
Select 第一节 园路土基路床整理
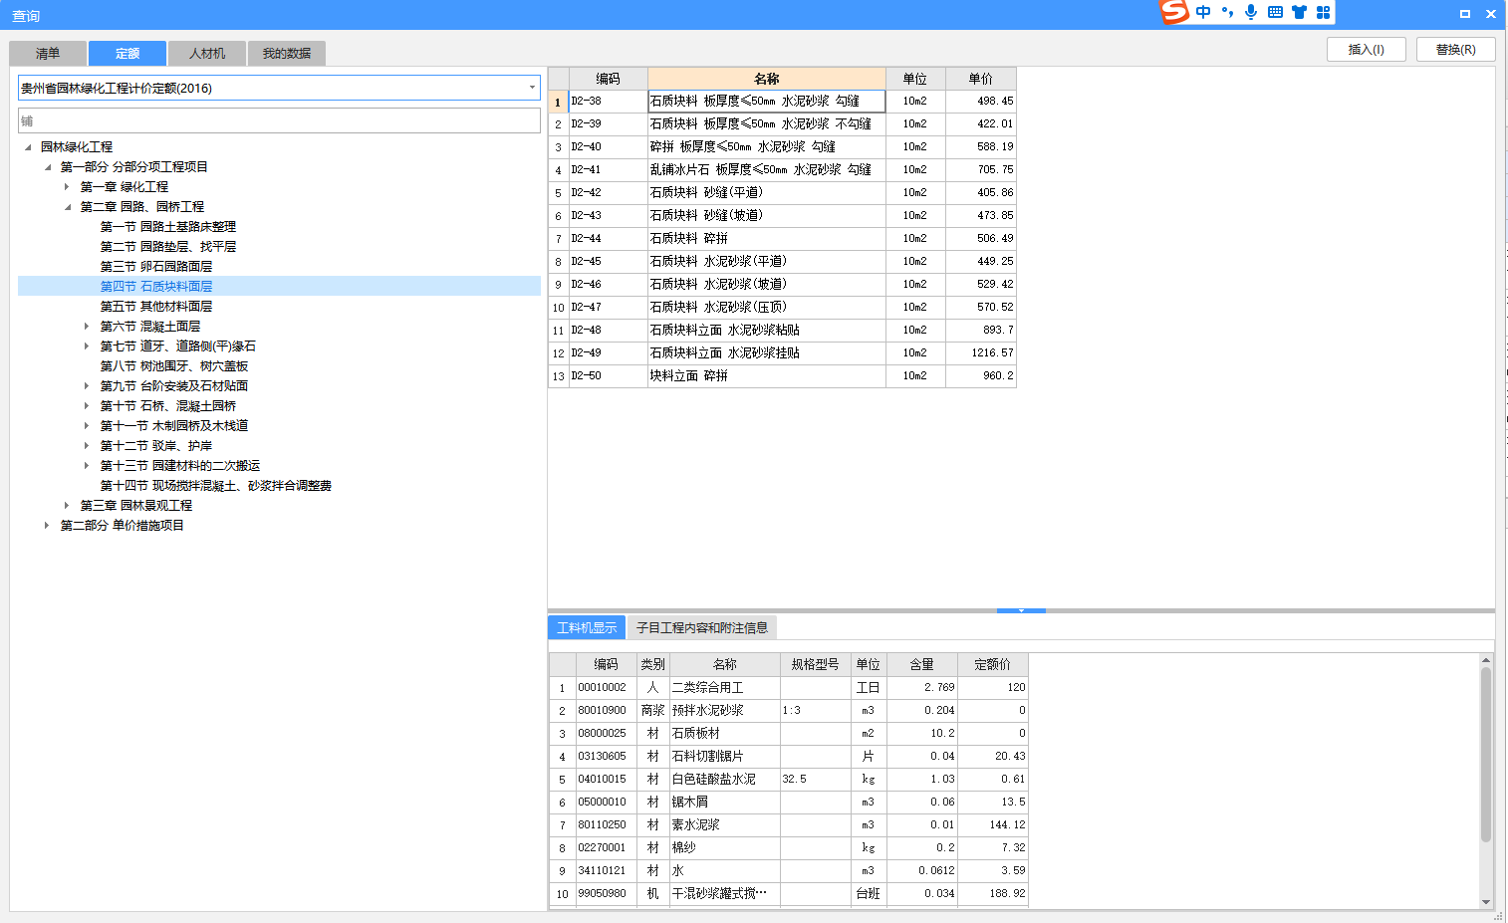[168, 227]
